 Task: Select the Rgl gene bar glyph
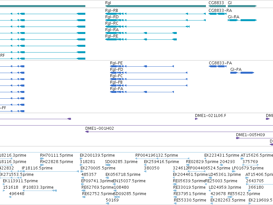pyautogui.click(x=156, y=6)
